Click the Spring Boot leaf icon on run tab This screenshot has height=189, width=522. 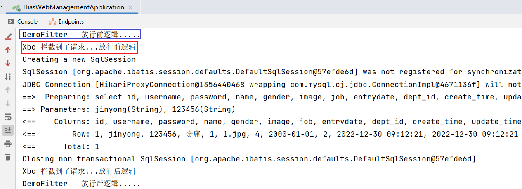tap(17, 7)
